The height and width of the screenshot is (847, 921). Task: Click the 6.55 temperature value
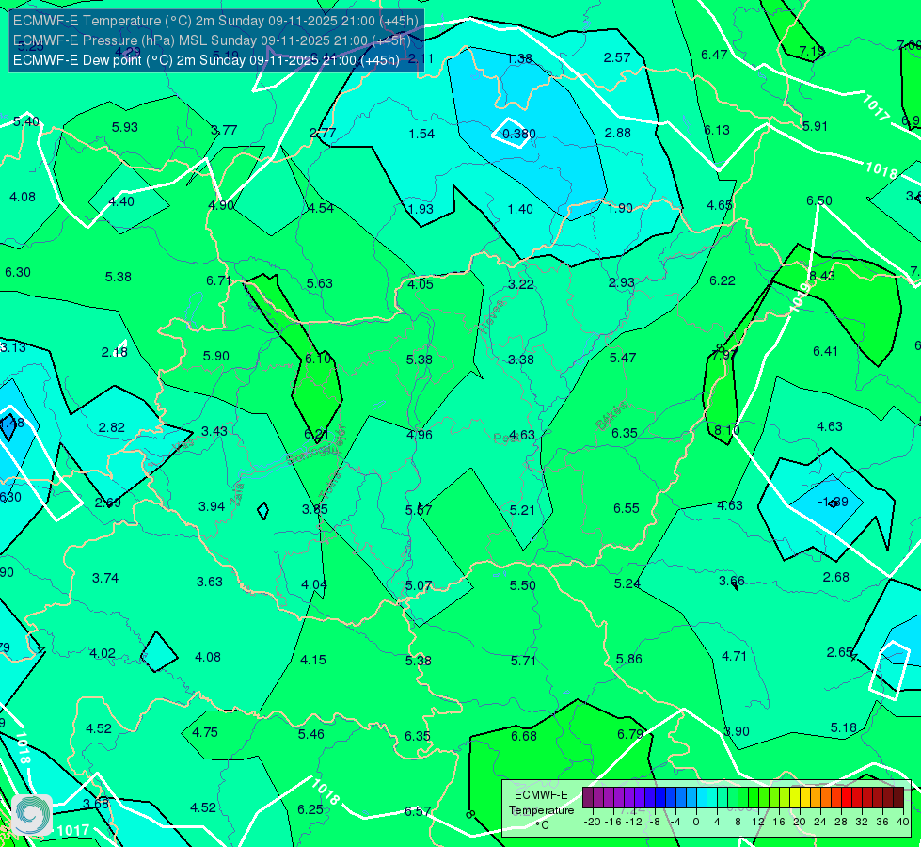[627, 508]
